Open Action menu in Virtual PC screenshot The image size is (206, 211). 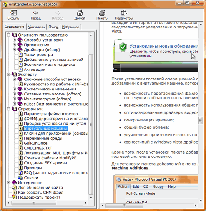[123, 186]
